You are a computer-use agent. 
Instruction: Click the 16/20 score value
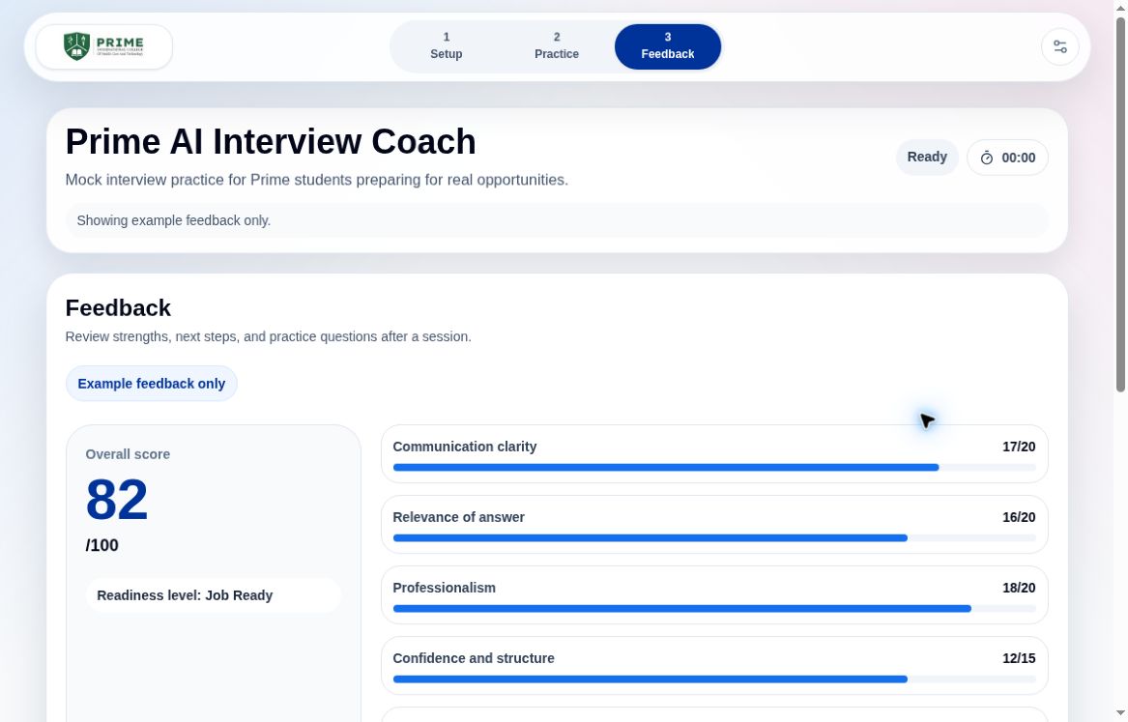[1019, 517]
